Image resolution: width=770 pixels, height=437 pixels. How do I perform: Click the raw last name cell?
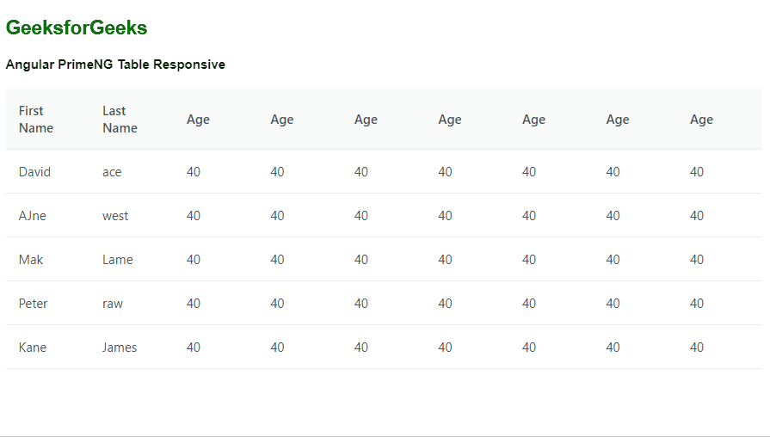(x=113, y=304)
